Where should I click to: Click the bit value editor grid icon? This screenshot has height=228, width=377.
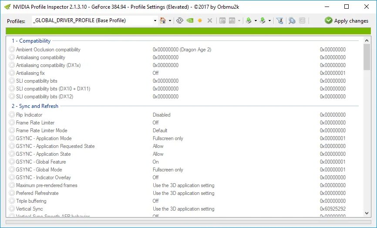[302, 20]
